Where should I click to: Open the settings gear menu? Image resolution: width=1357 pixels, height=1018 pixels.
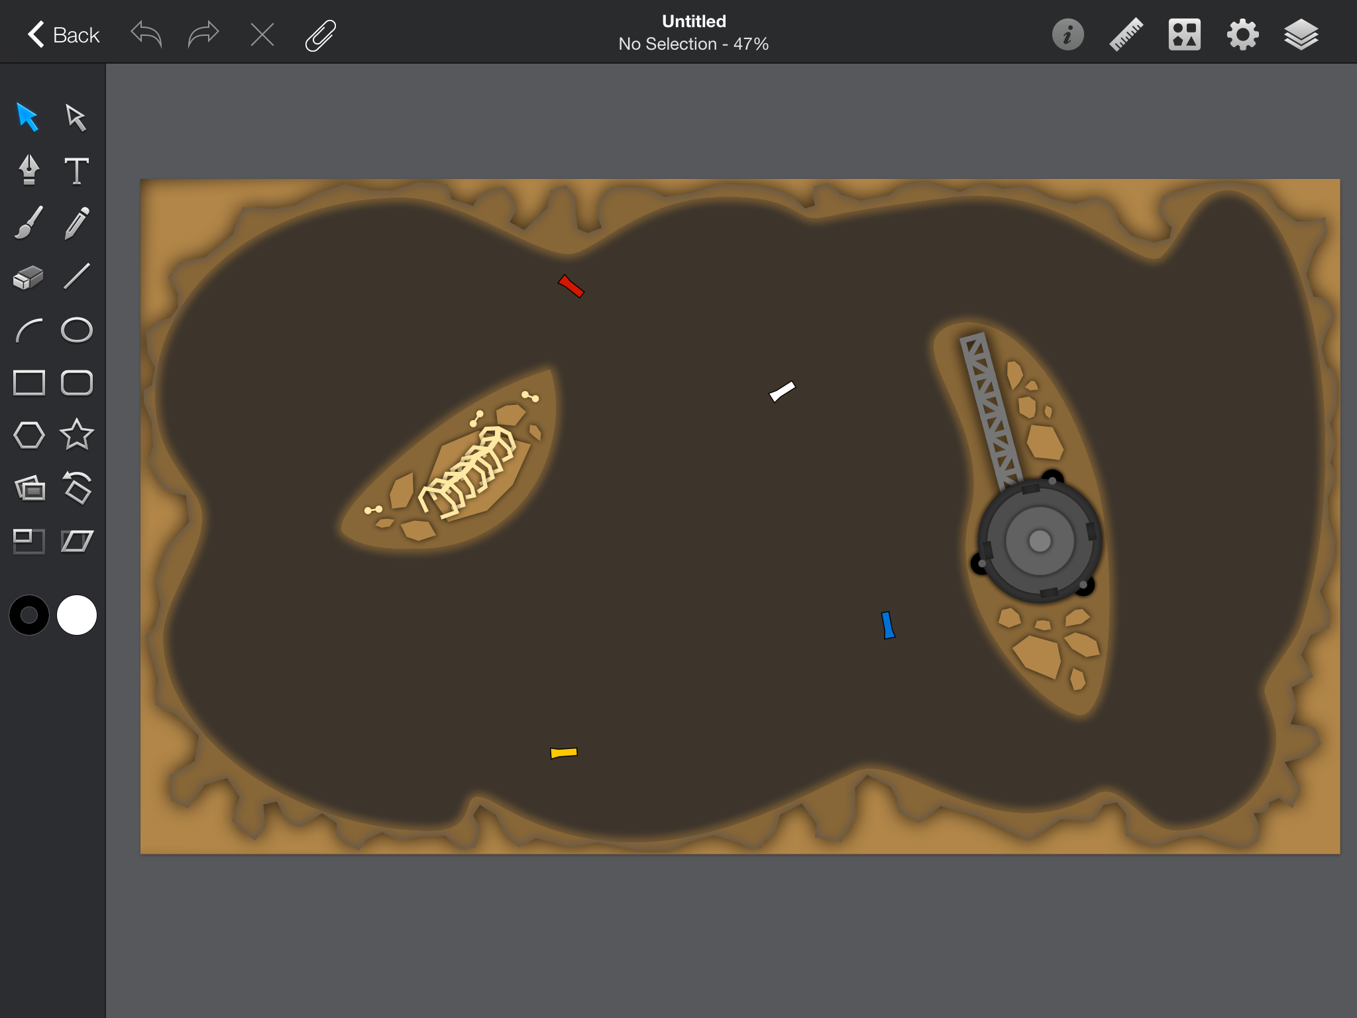[1243, 34]
